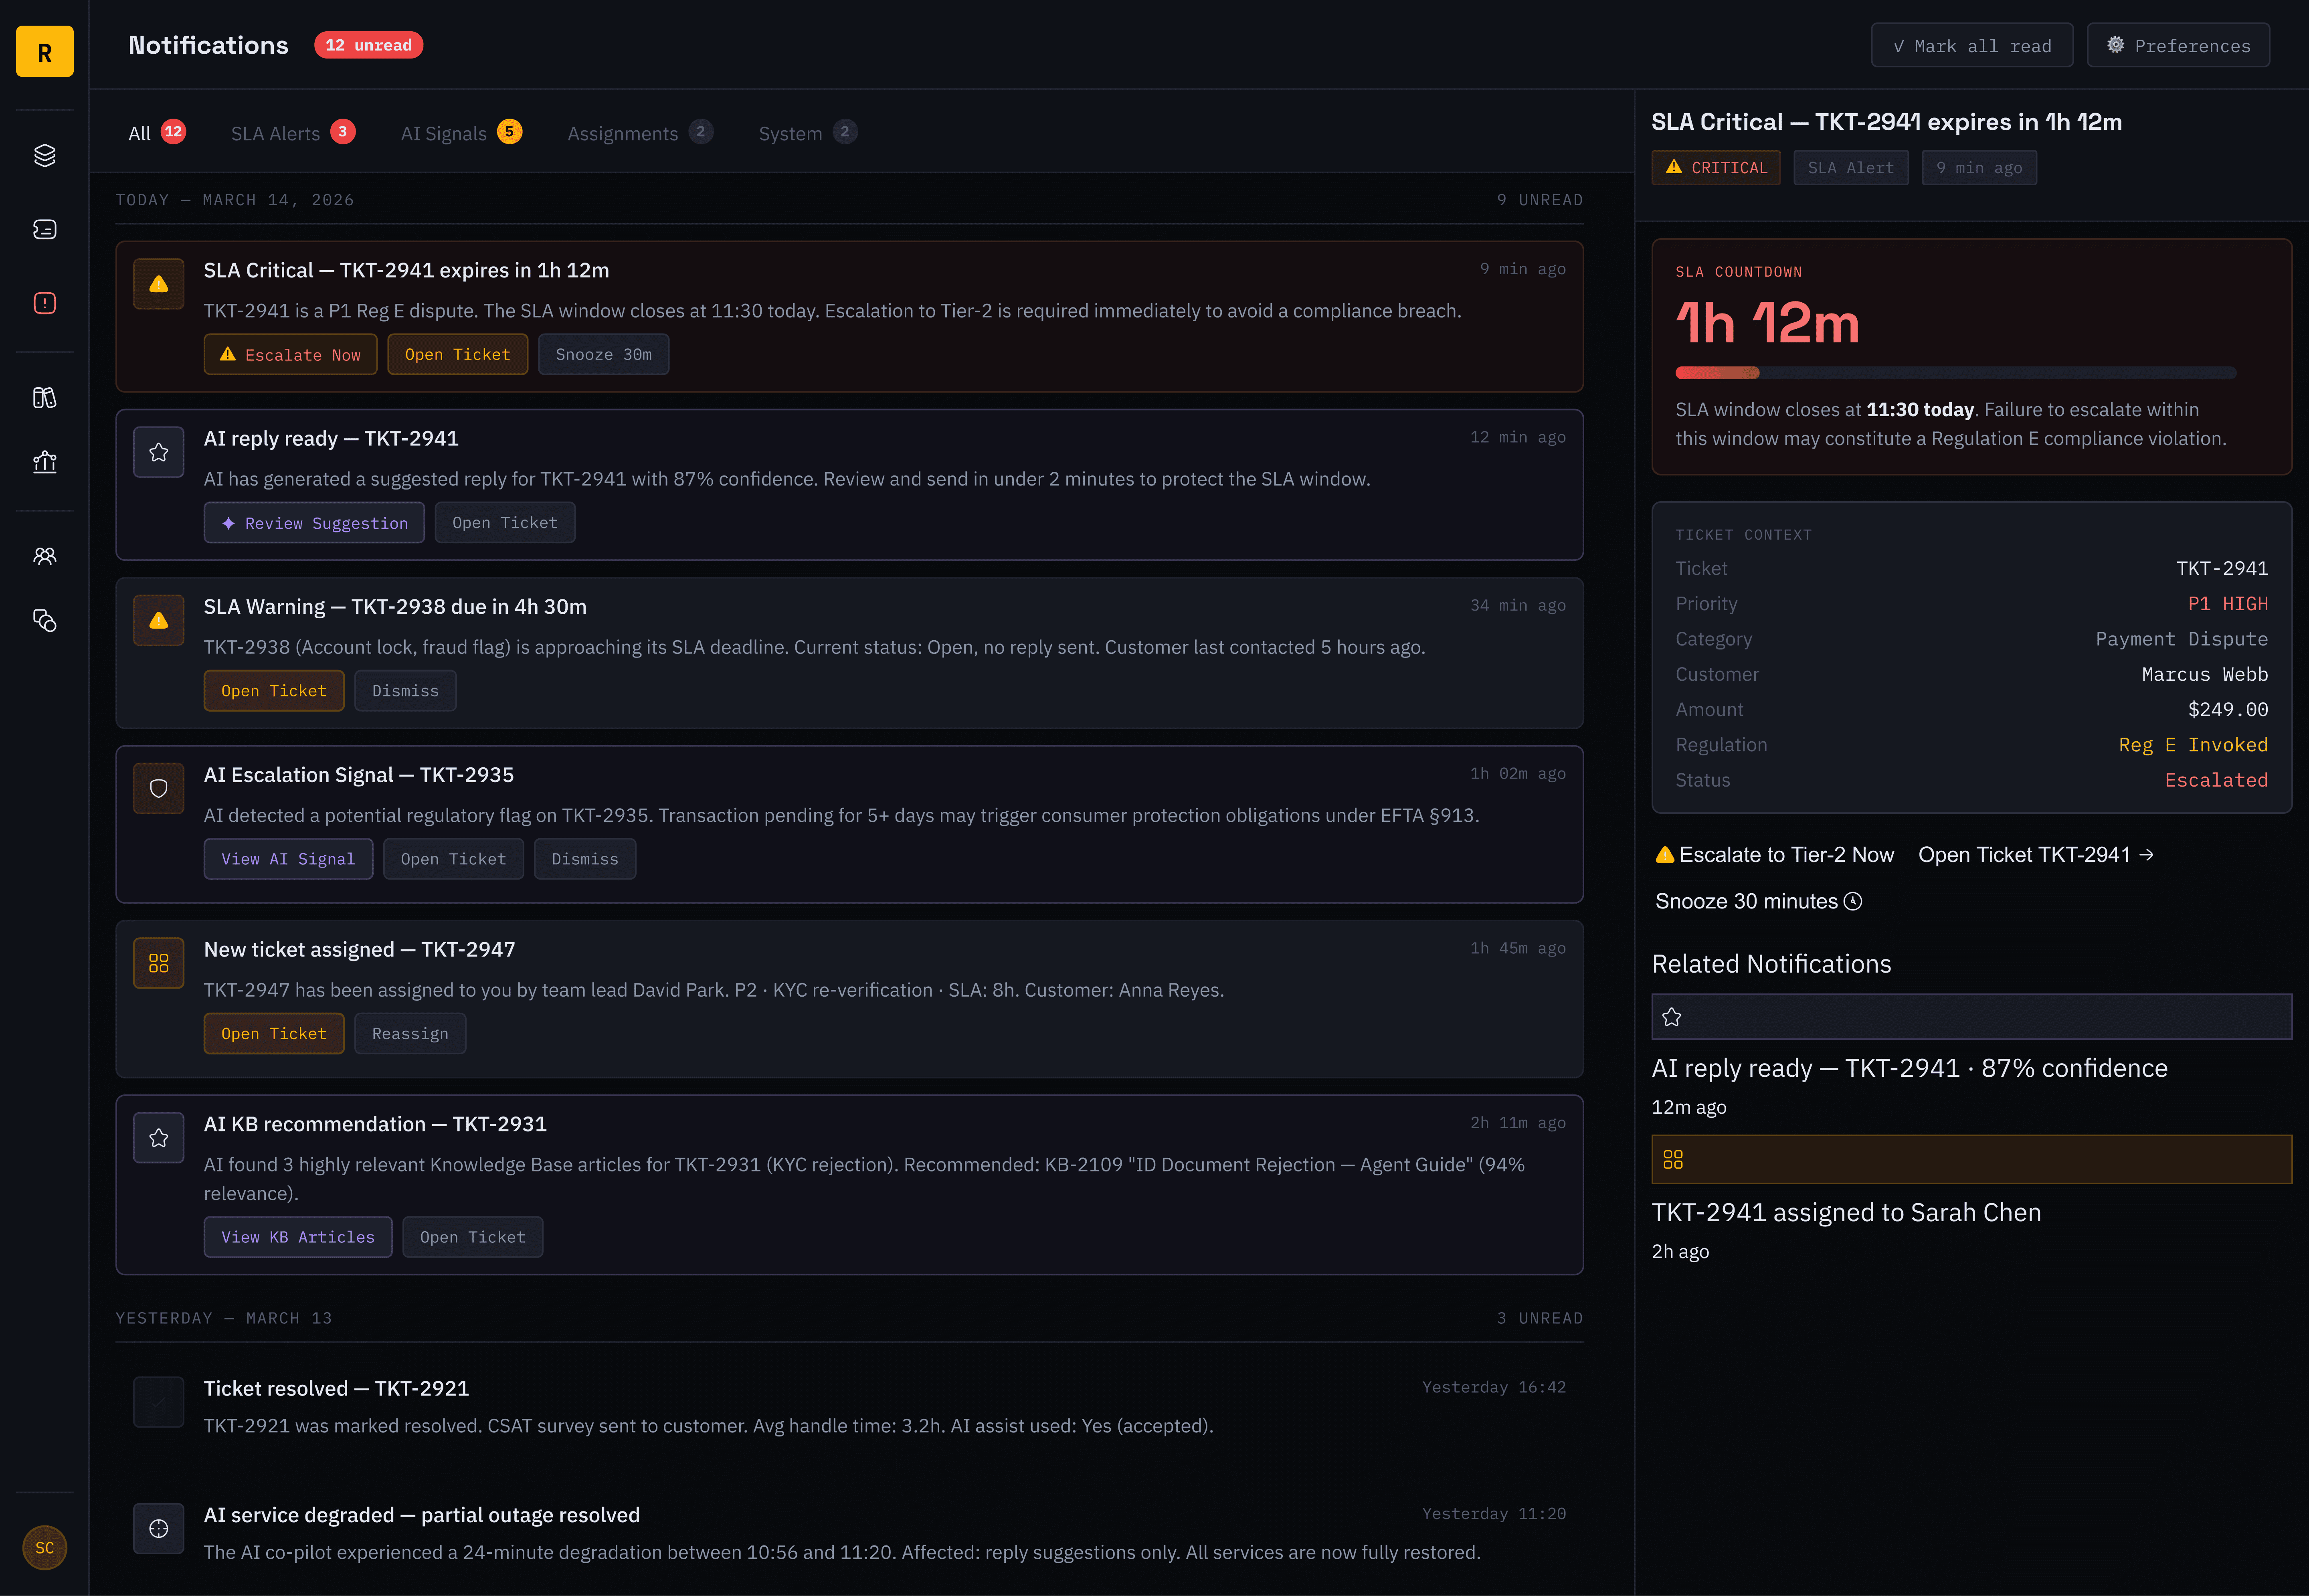Switch to the AI Signals tab

coord(460,133)
